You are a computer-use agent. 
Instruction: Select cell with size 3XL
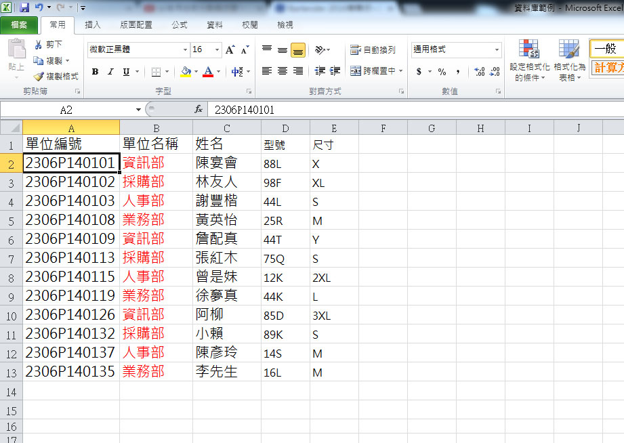click(334, 315)
